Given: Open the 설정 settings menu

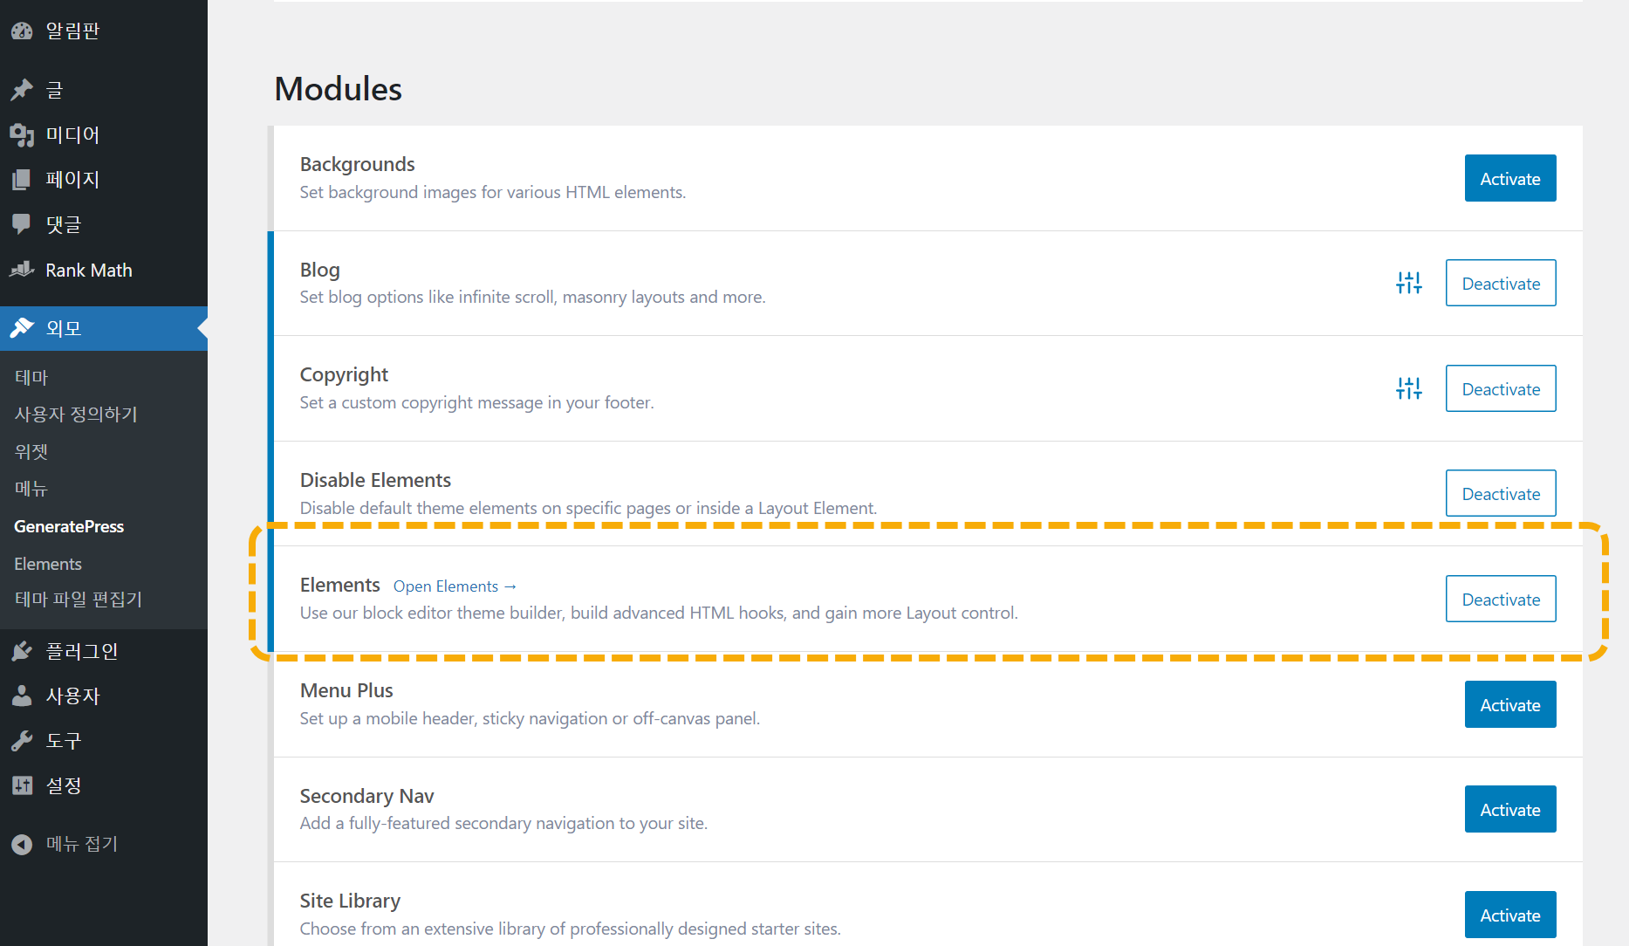Looking at the screenshot, I should 104,785.
